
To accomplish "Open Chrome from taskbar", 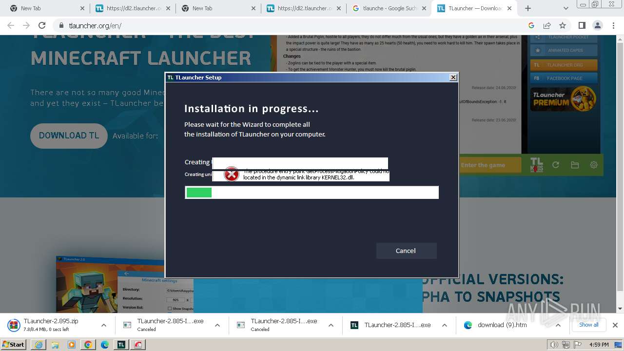I will point(88,345).
